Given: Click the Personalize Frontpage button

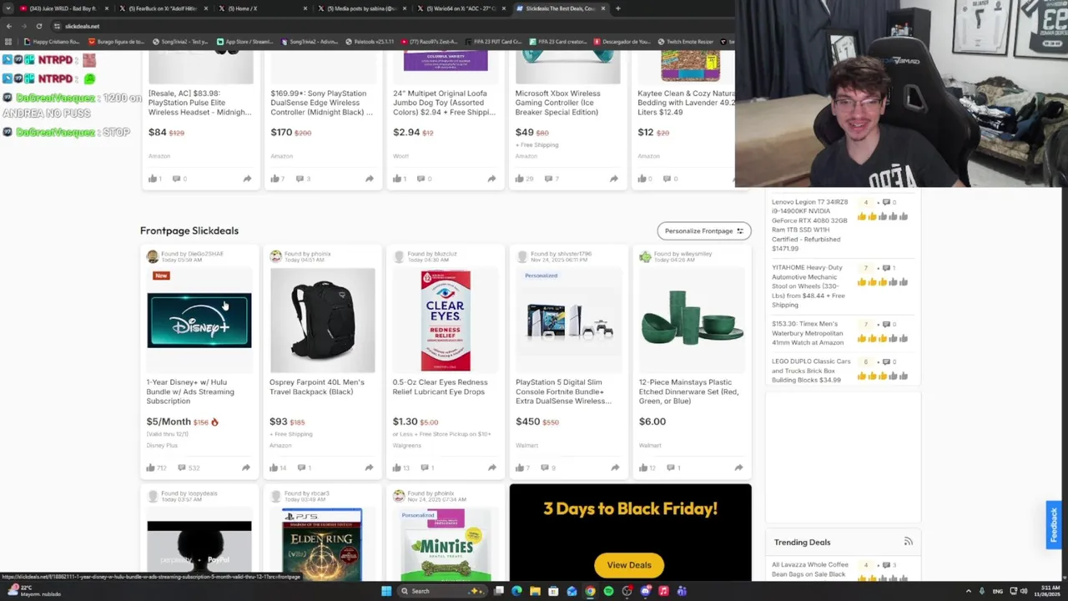Looking at the screenshot, I should coord(703,230).
